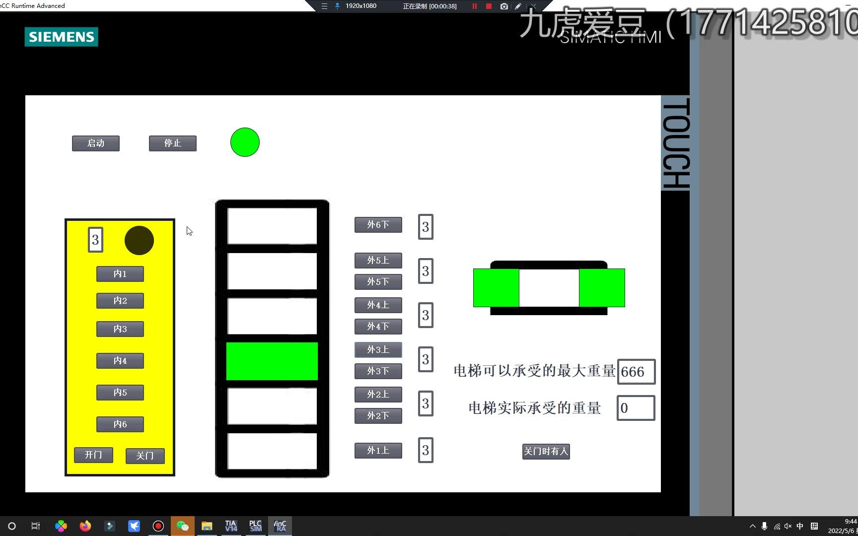The image size is (858, 536).
Task: Launch PLC SIM from the taskbar
Action: point(255,526)
